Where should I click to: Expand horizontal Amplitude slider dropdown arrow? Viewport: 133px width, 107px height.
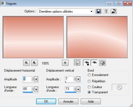[36, 79]
